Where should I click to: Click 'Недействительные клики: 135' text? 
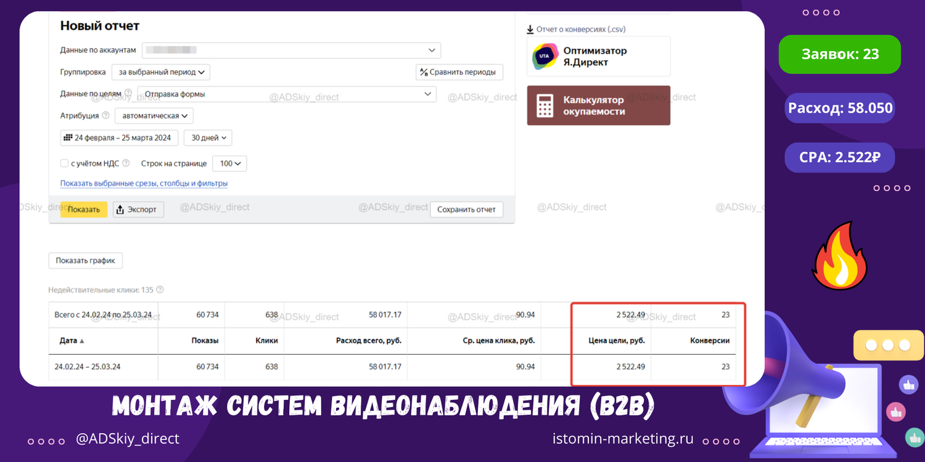tap(101, 290)
